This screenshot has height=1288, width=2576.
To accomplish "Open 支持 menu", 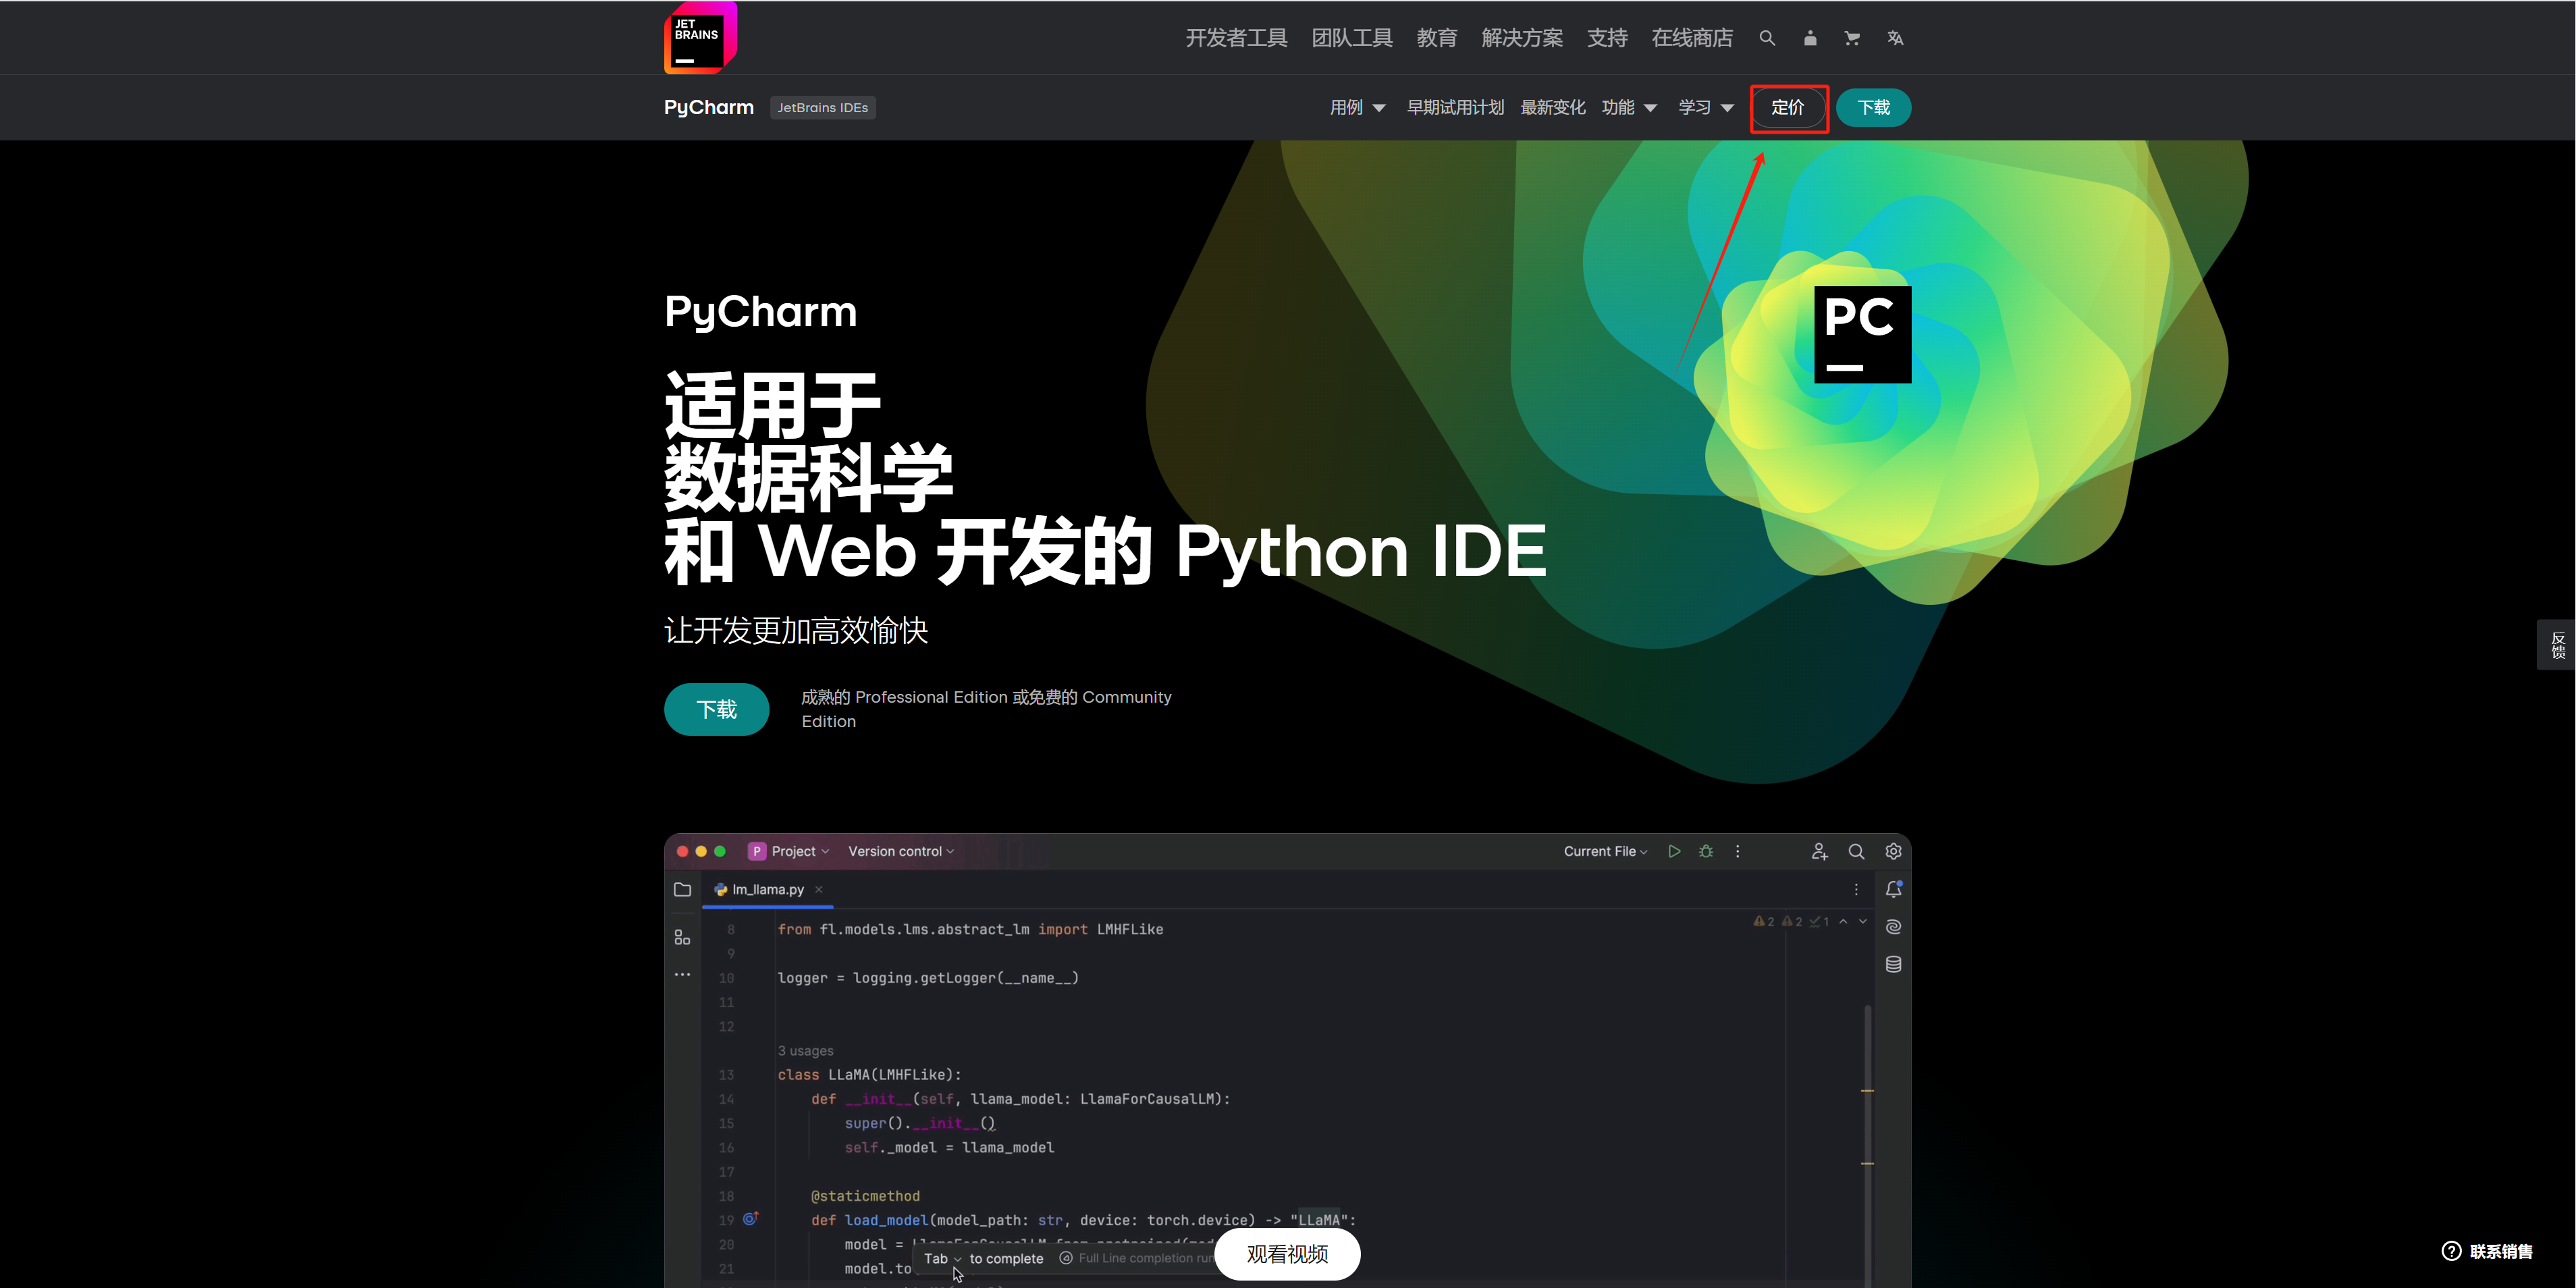I will click(x=1607, y=38).
